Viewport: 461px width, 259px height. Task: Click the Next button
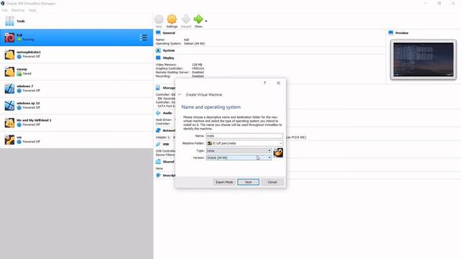(249, 182)
